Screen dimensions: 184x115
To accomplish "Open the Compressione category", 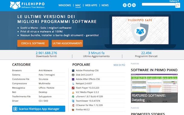I will [x=20, y=84].
